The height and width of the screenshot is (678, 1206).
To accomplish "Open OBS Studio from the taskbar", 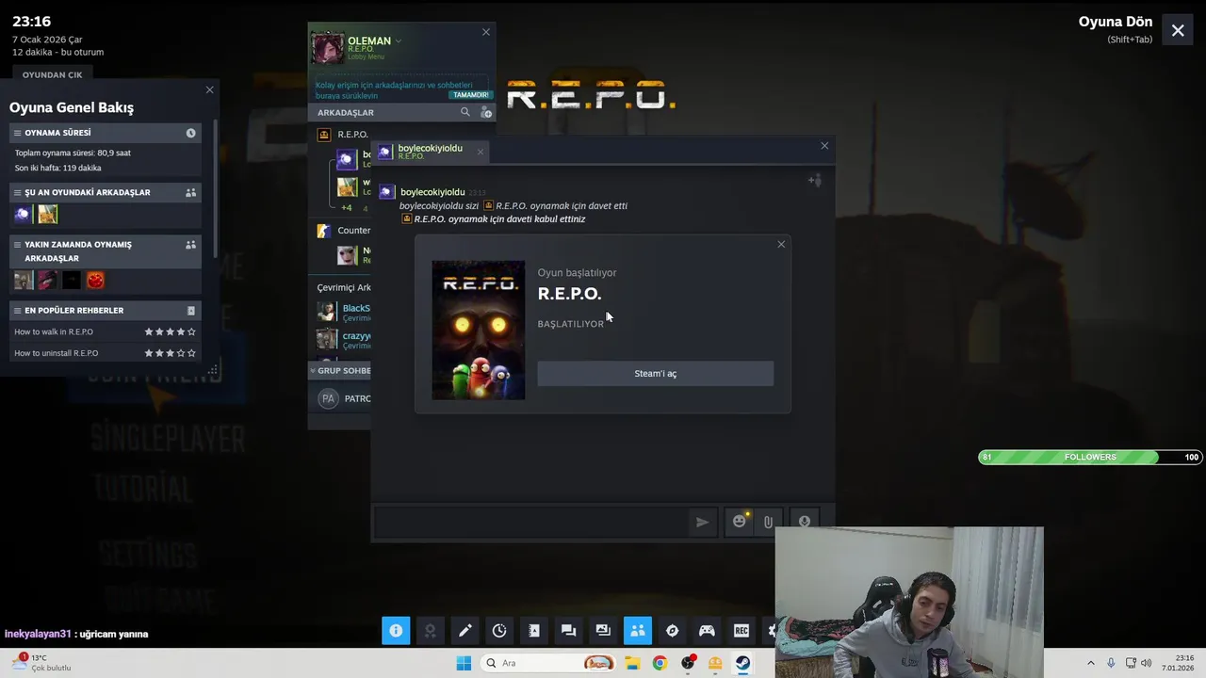I will click(x=688, y=663).
